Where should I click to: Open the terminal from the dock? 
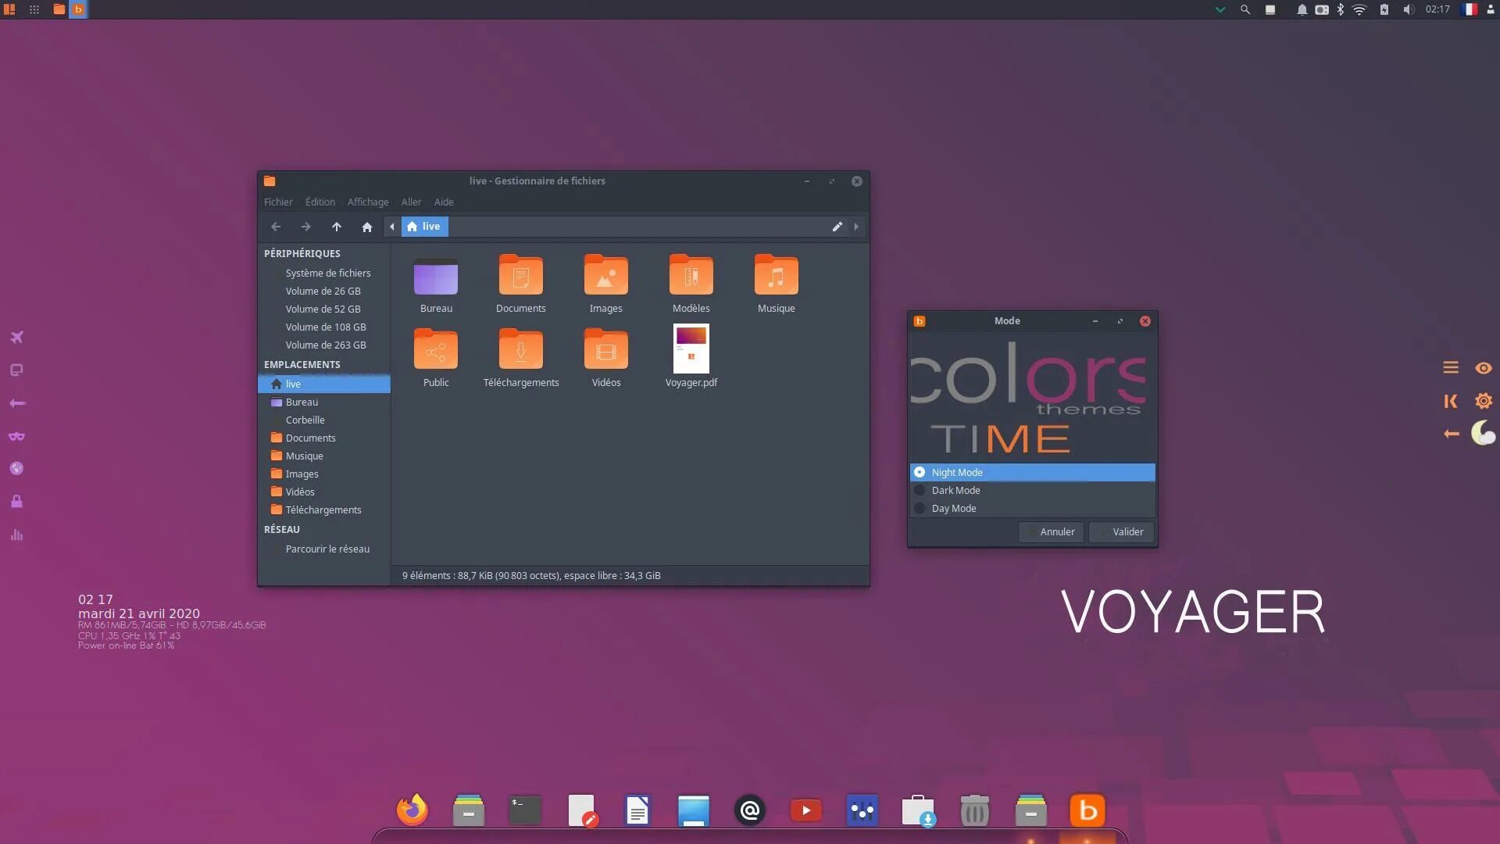pos(525,810)
